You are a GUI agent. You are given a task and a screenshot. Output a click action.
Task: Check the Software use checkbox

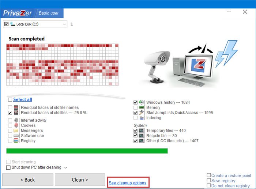coord(10,136)
